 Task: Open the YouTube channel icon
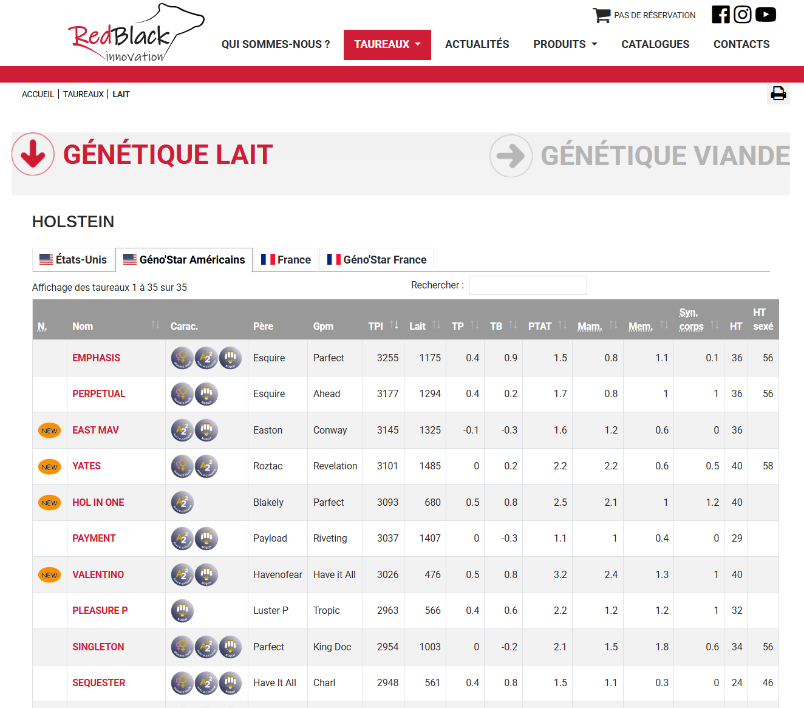[x=765, y=15]
